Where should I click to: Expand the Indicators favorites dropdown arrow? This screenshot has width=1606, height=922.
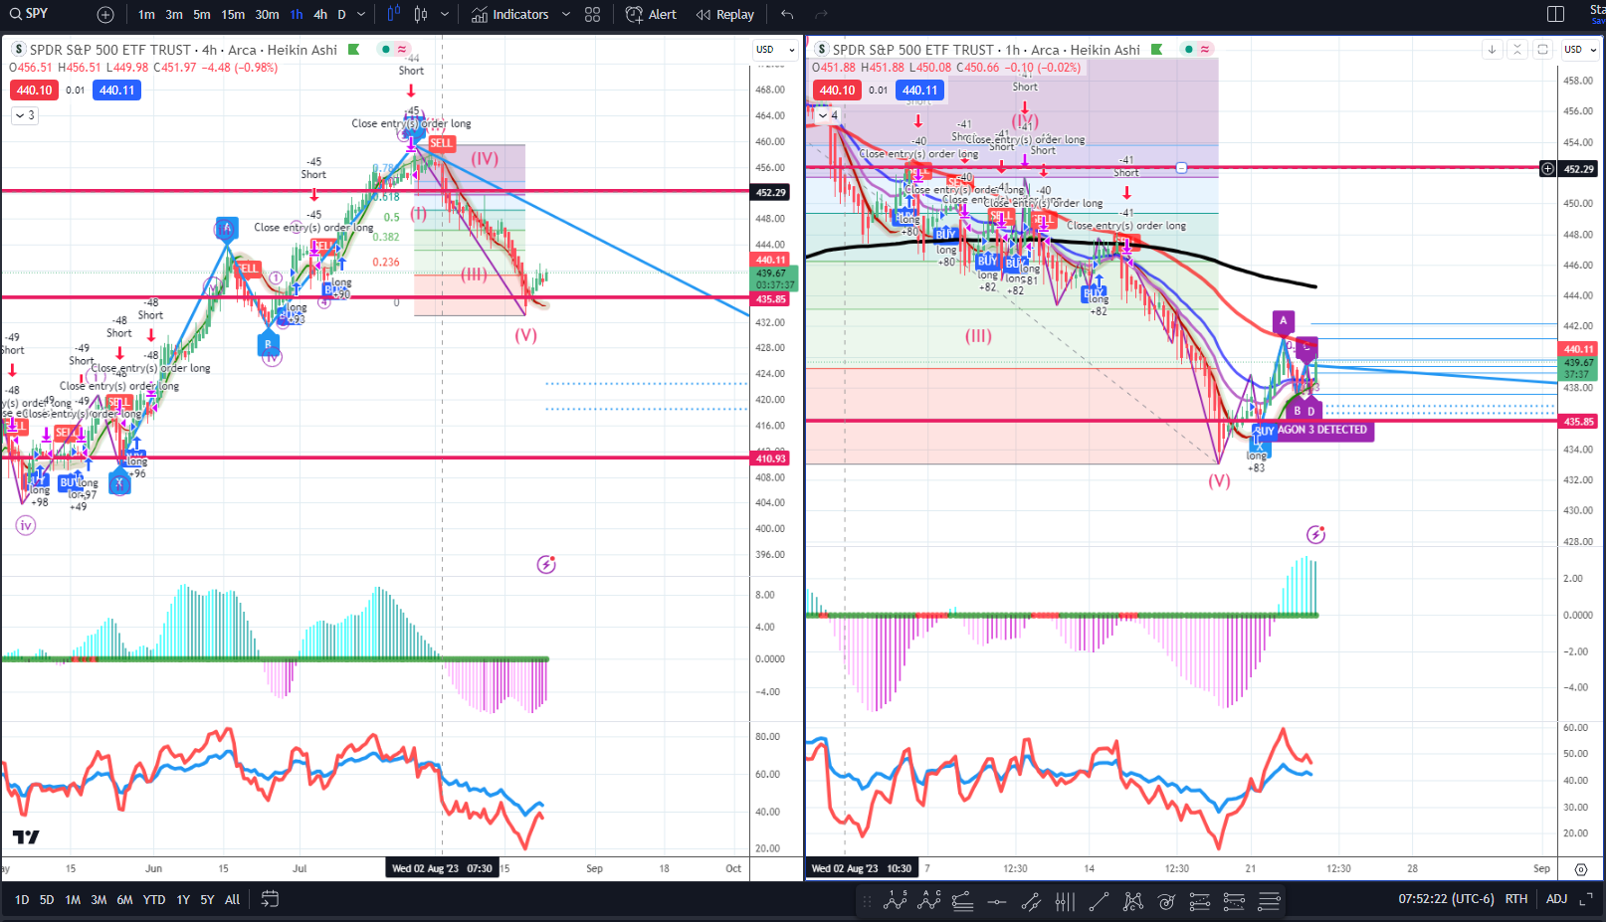(566, 14)
